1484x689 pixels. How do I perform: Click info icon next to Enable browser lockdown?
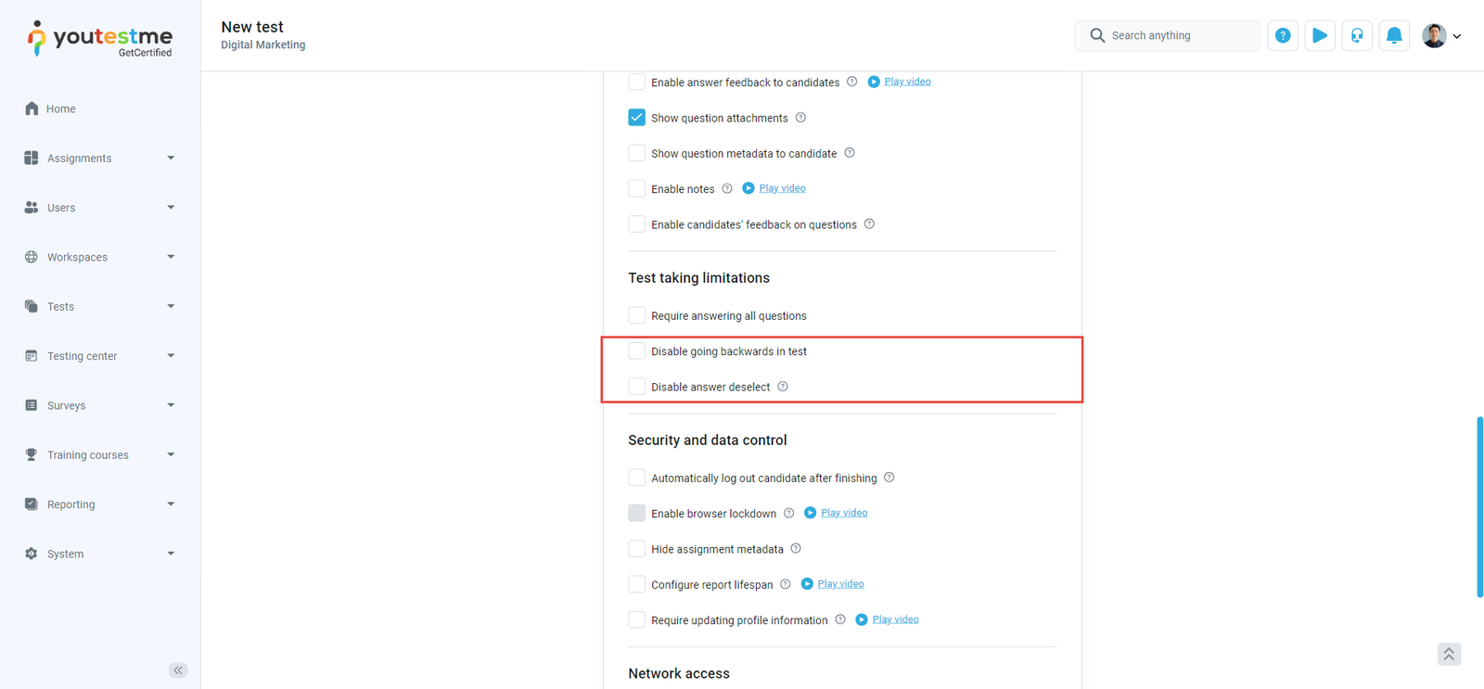tap(789, 513)
